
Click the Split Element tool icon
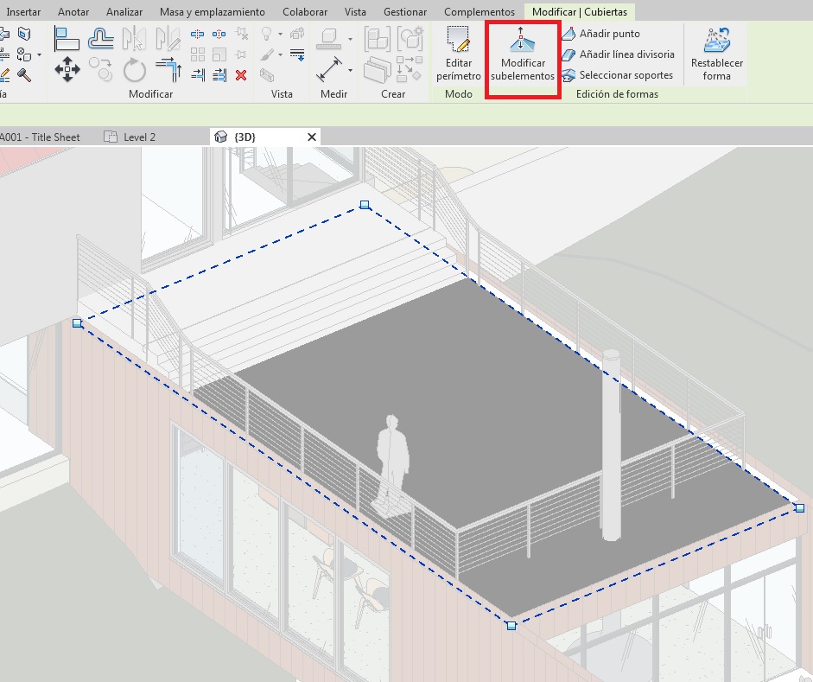tap(197, 34)
